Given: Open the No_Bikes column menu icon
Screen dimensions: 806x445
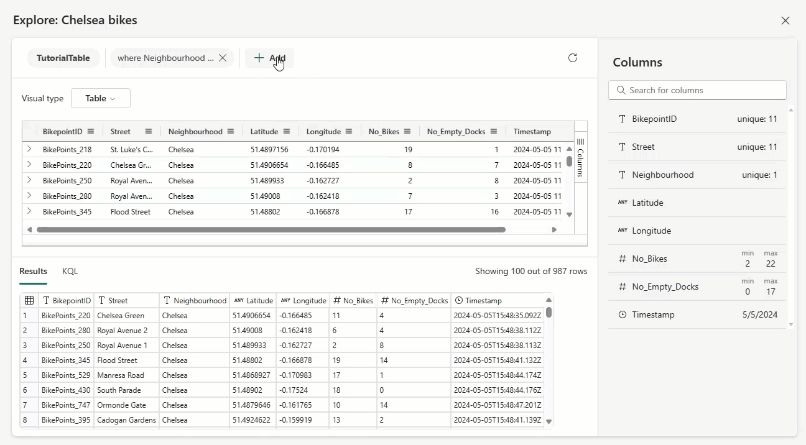Looking at the screenshot, I should click(407, 131).
